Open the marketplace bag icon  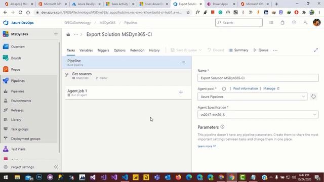tap(282, 23)
